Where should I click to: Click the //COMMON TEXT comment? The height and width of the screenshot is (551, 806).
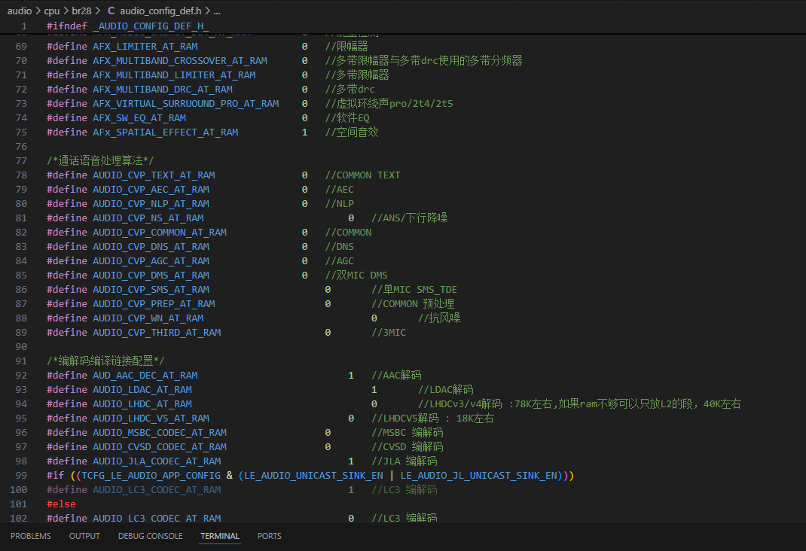(x=362, y=175)
